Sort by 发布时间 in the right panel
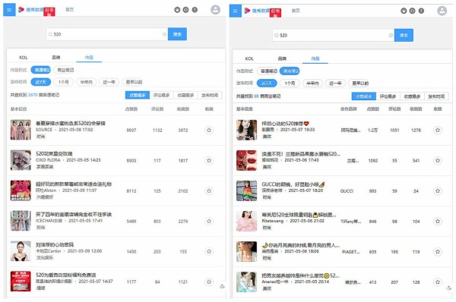Image resolution: width=456 pixels, height=302 pixels. pyautogui.click(x=436, y=96)
